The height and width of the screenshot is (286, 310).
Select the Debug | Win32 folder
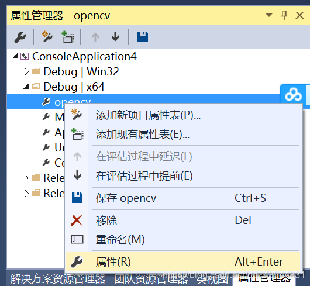click(81, 72)
